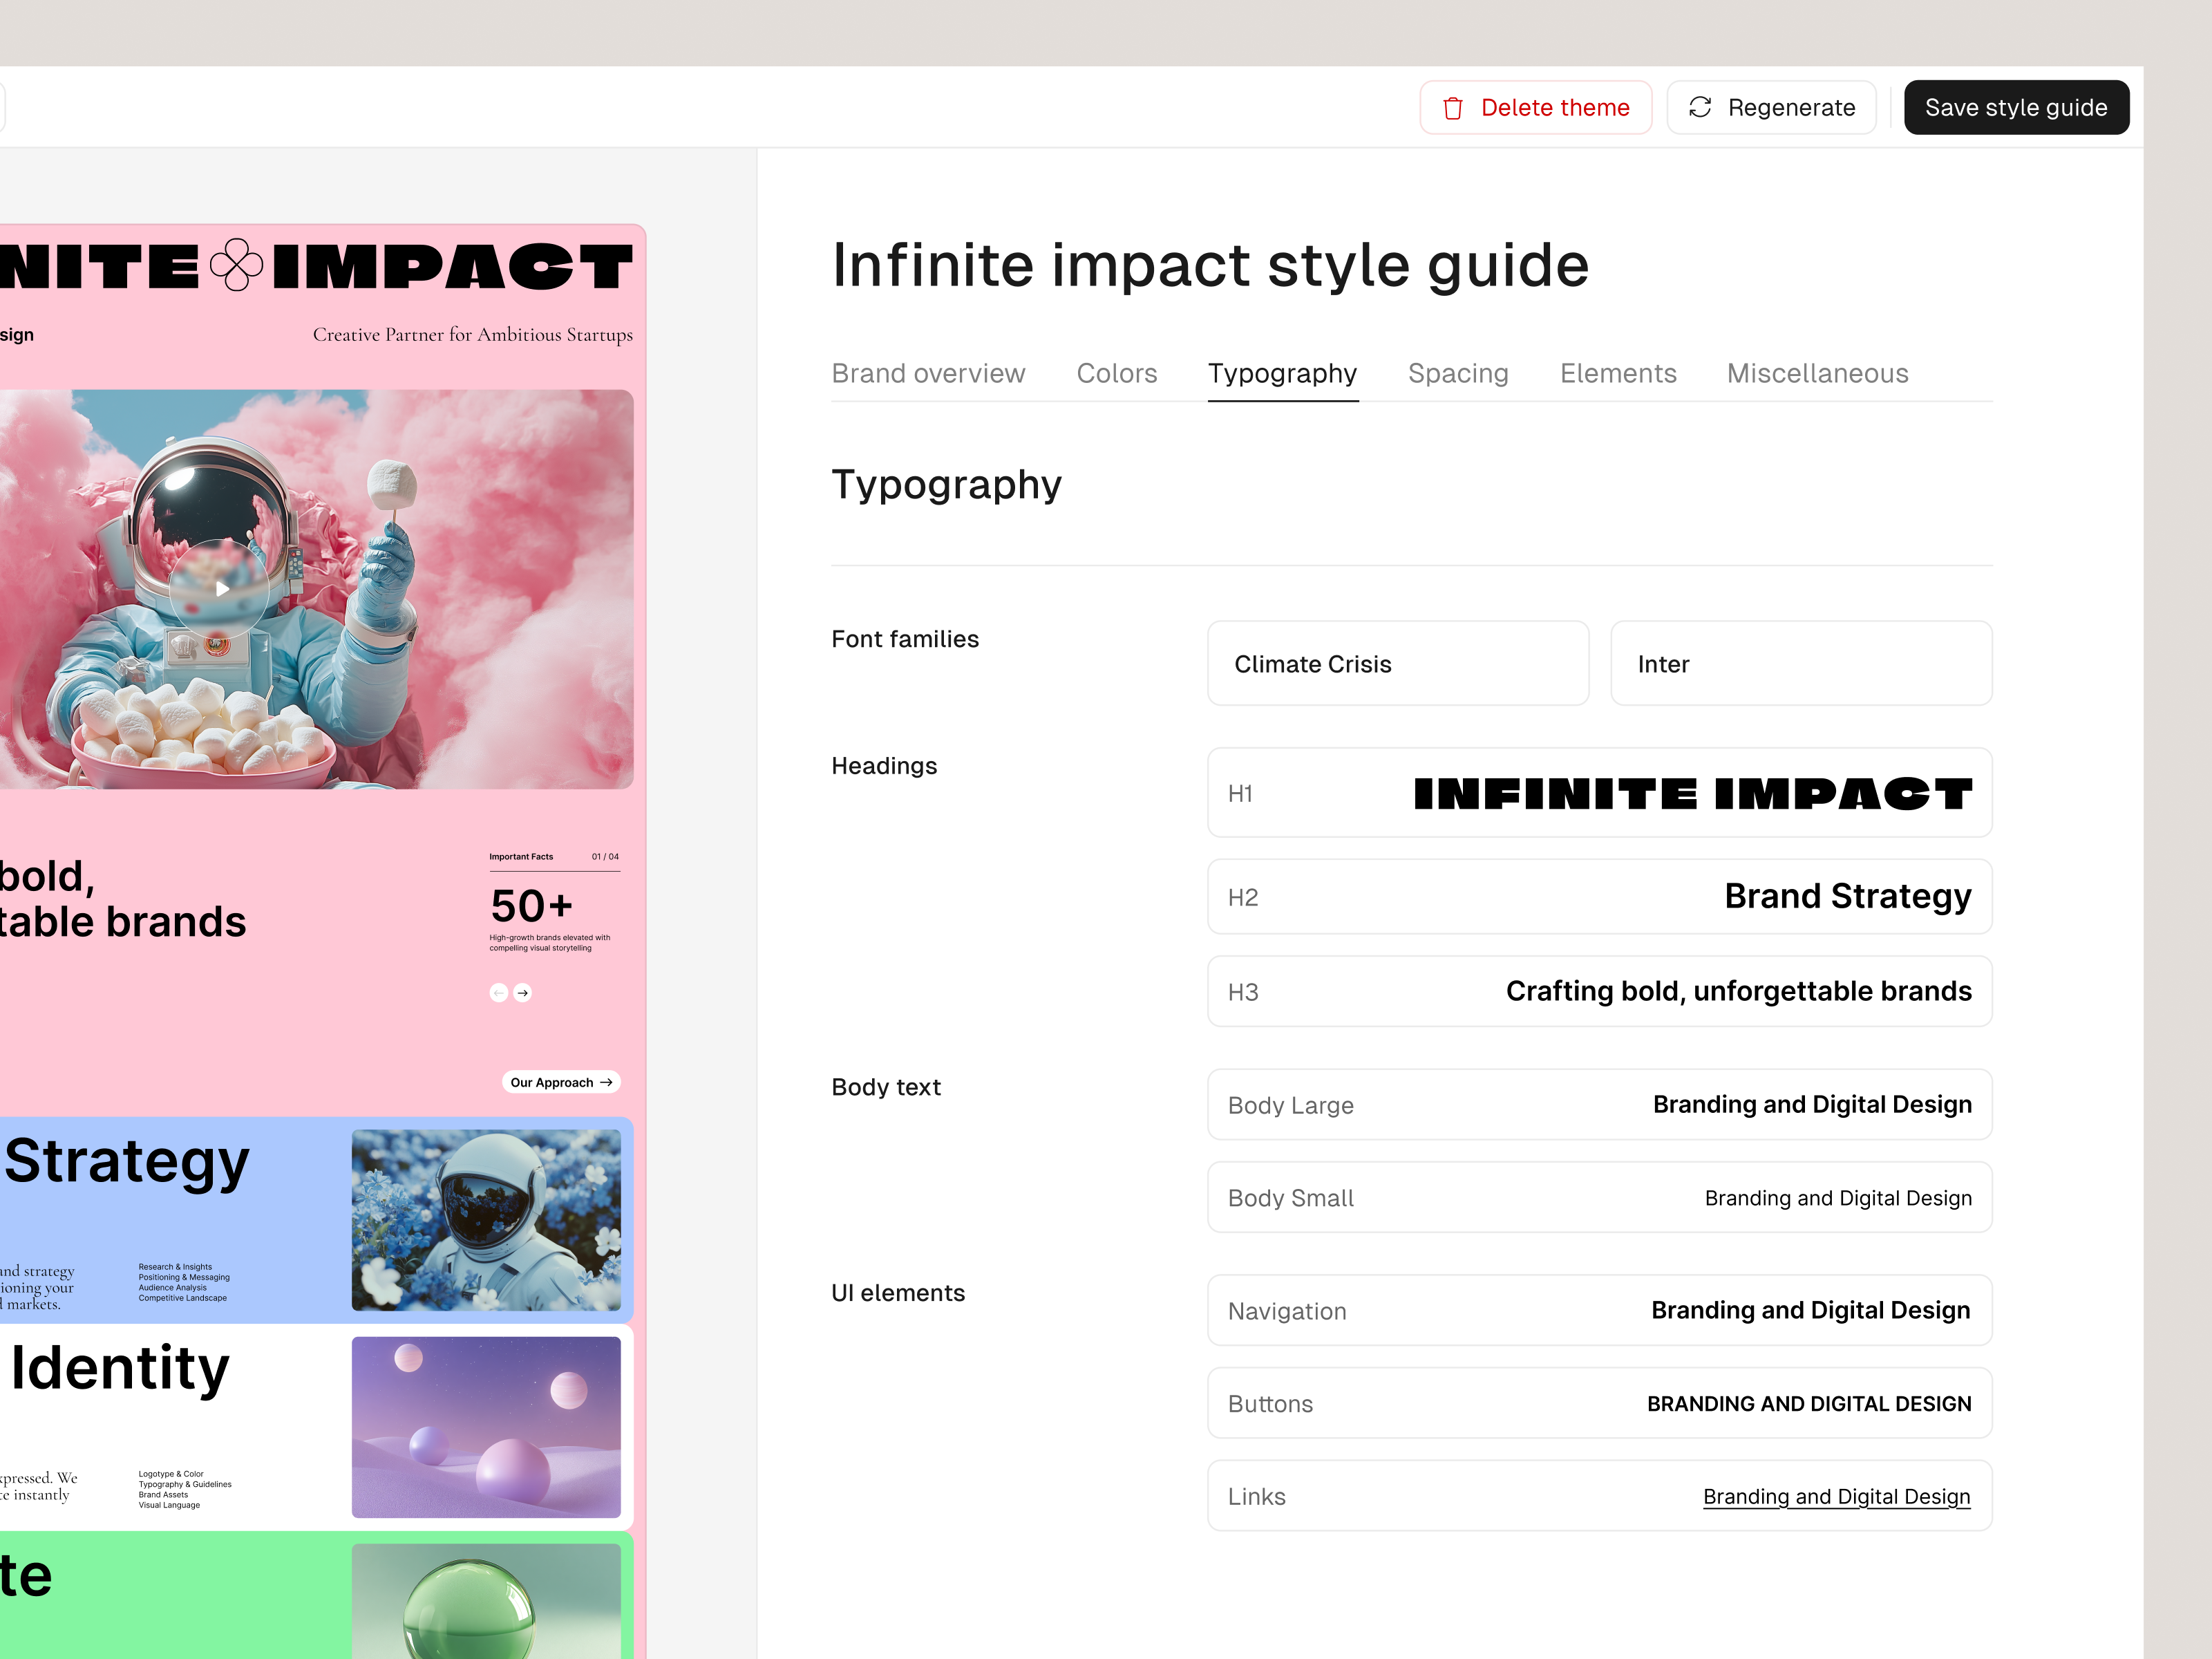Select the Typography tab

1282,373
